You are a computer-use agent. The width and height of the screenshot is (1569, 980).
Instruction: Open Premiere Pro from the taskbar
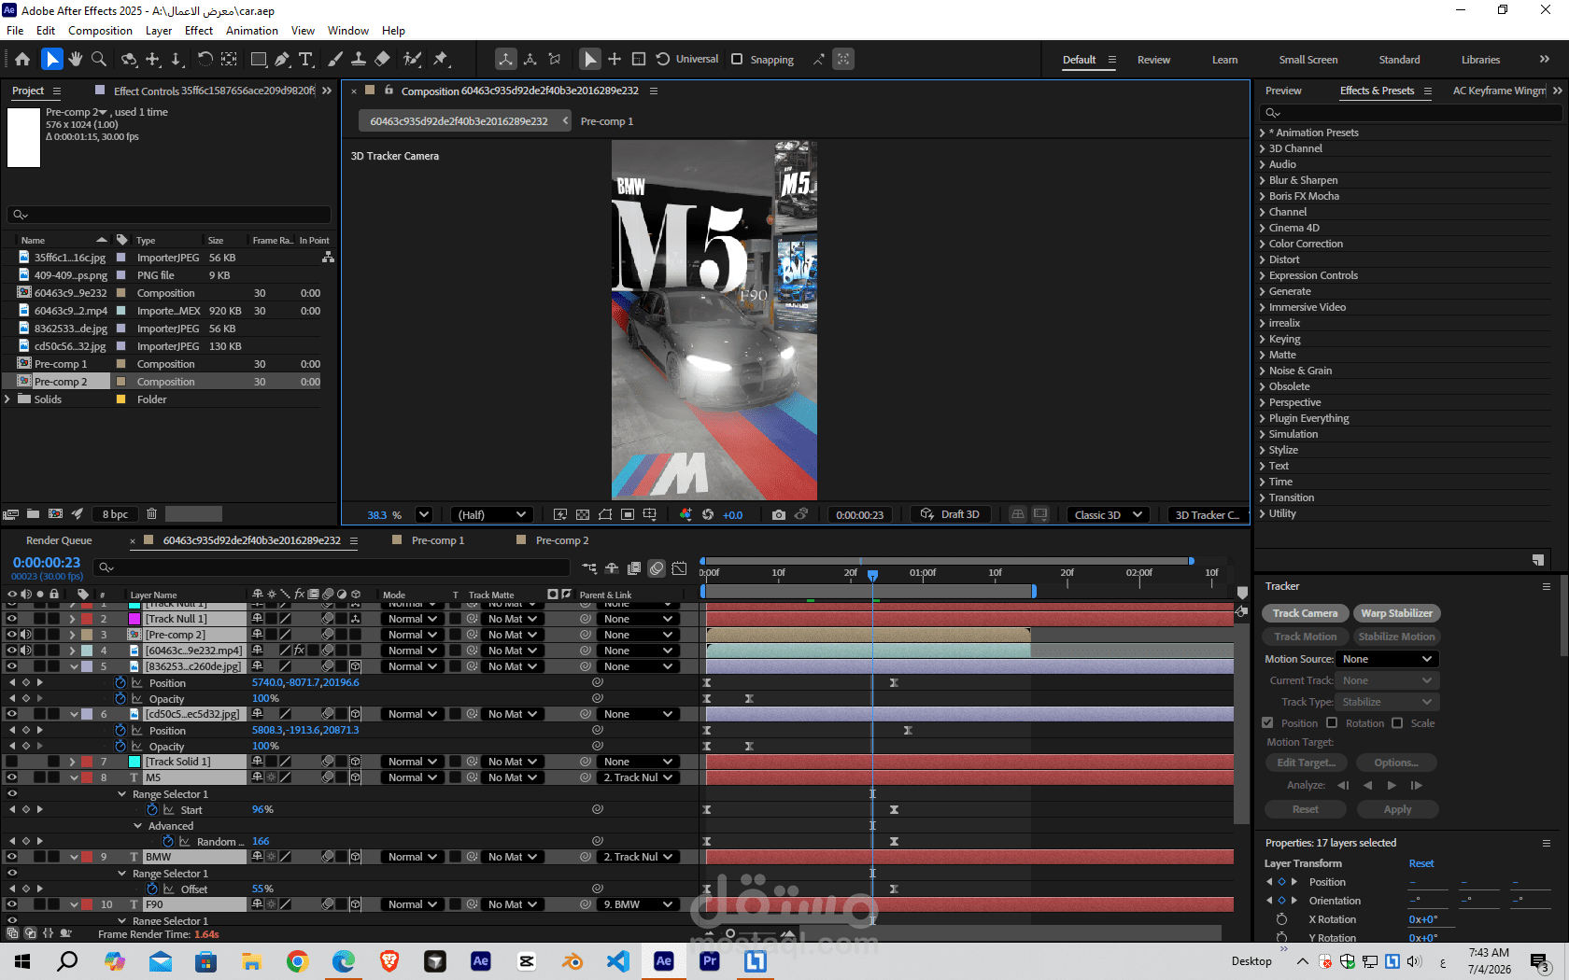[709, 960]
